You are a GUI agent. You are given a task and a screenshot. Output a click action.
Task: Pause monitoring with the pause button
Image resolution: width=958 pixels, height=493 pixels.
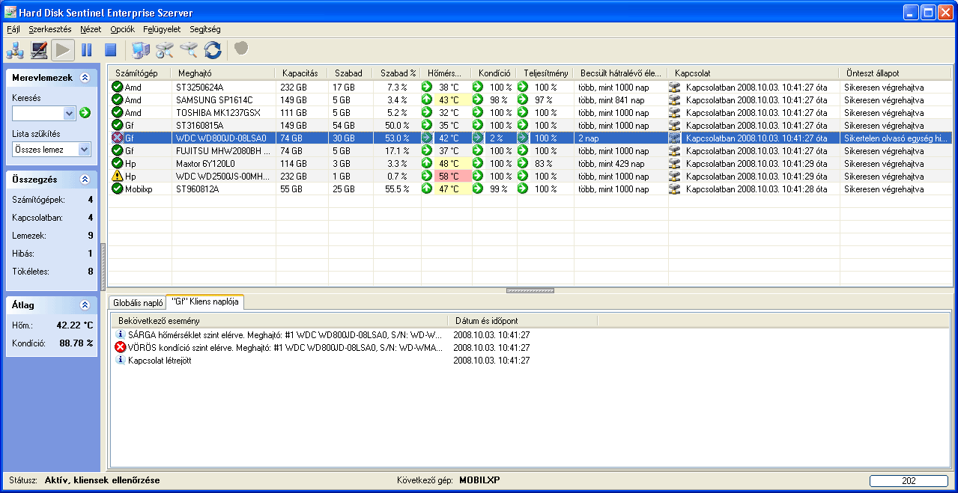pos(87,50)
